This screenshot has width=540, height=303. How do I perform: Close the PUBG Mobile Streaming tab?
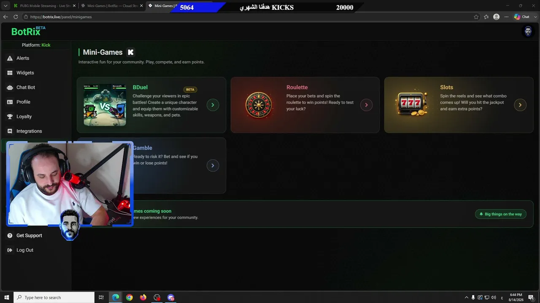pyautogui.click(x=74, y=6)
